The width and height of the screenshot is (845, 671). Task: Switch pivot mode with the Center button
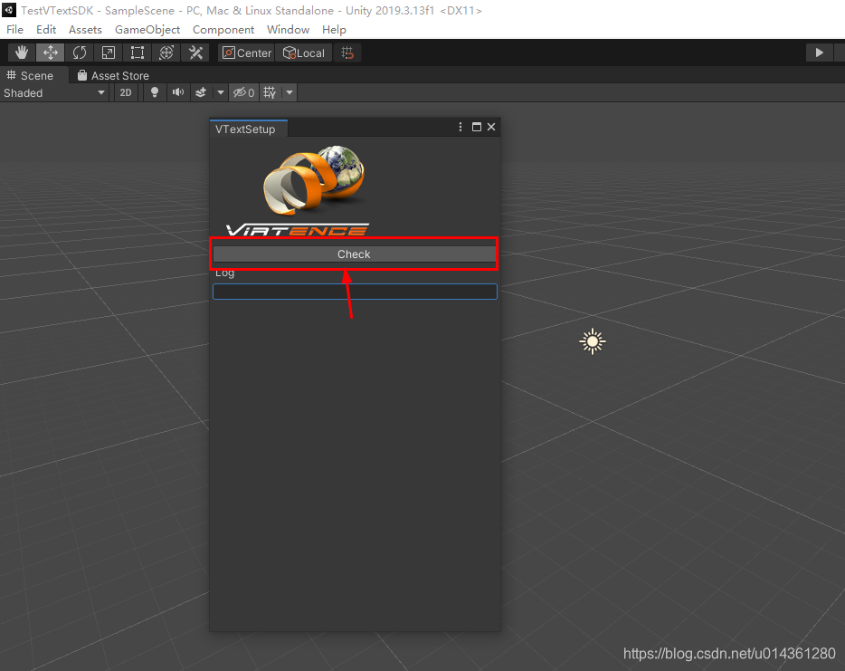[246, 52]
